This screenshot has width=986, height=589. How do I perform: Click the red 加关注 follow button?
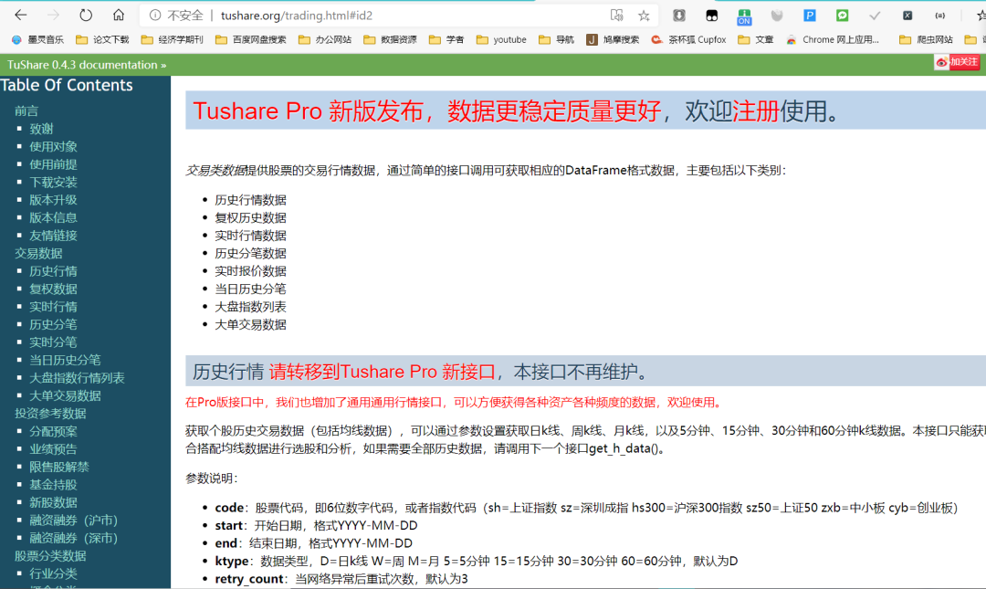click(963, 62)
